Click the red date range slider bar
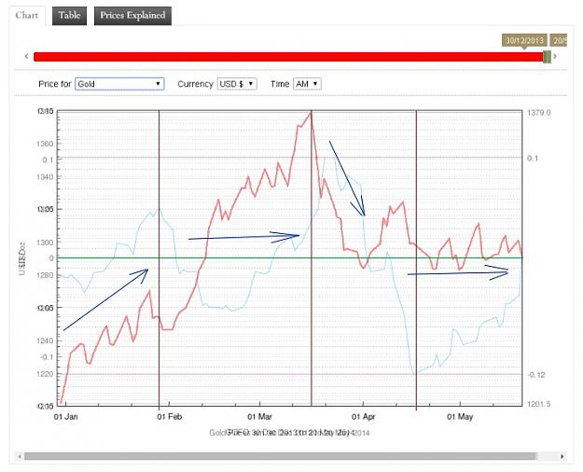The height and width of the screenshot is (472, 583). tap(288, 57)
